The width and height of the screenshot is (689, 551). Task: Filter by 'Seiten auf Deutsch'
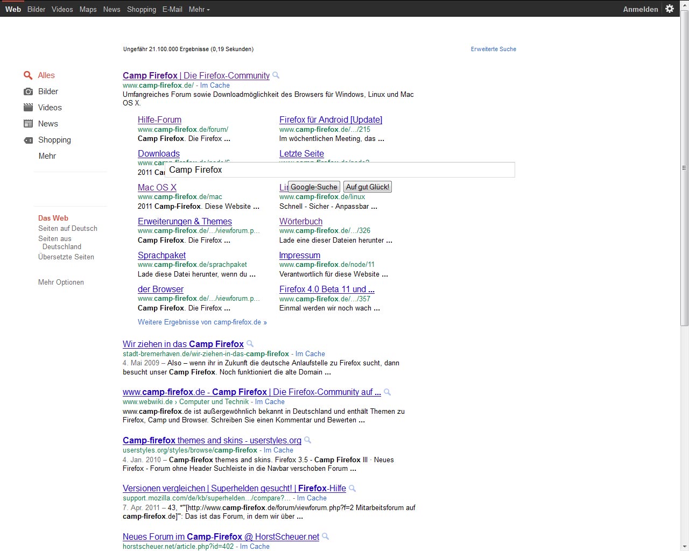pos(68,228)
